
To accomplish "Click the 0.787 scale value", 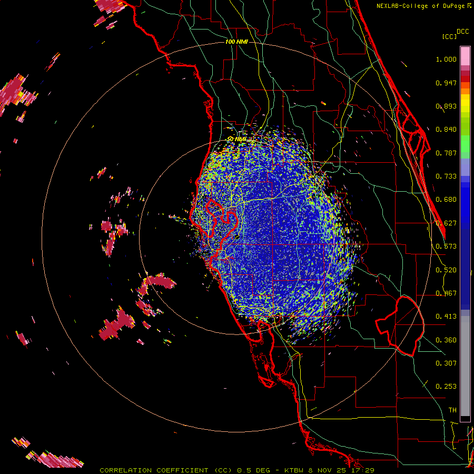I will pyautogui.click(x=446, y=153).
